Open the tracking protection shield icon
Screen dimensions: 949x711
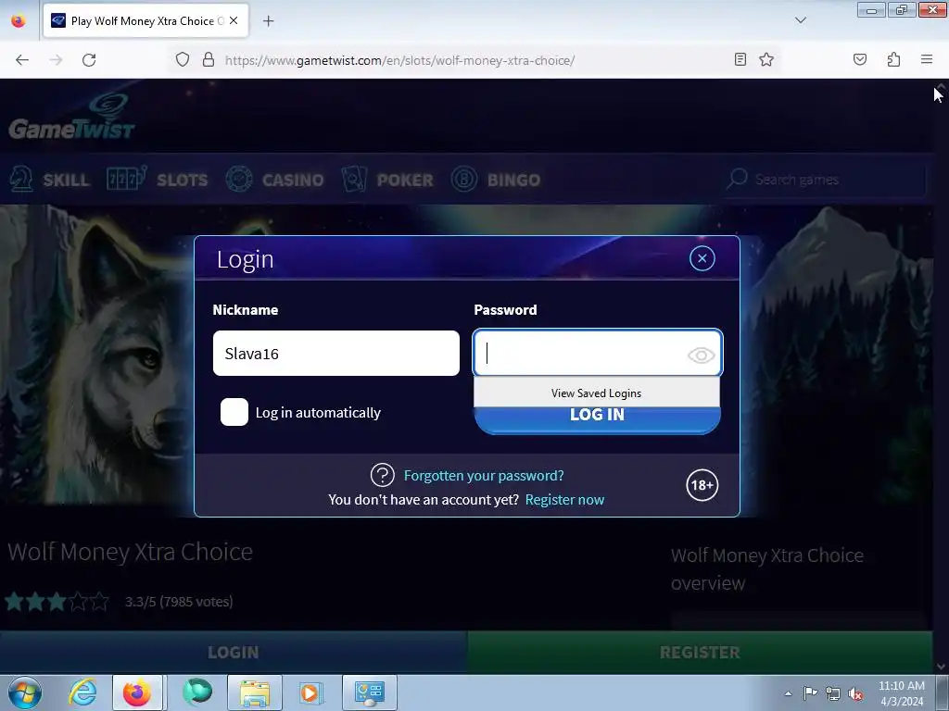(x=183, y=60)
